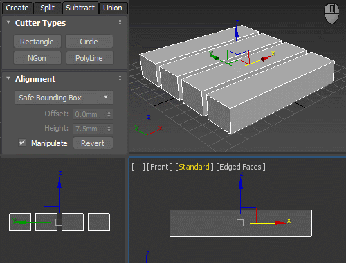Viewport: 346px width, 263px height.
Task: Collapse the Cutter Types rollout
Action: point(8,22)
